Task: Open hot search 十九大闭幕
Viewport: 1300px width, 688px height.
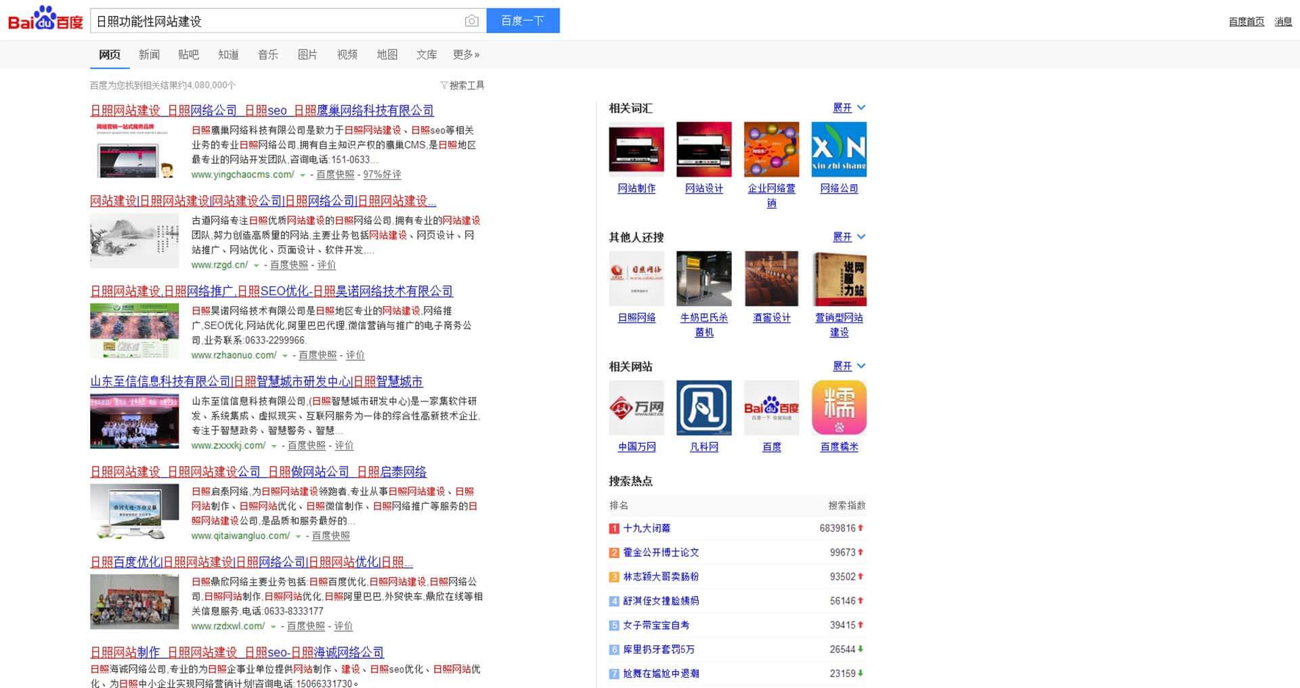Action: (647, 528)
